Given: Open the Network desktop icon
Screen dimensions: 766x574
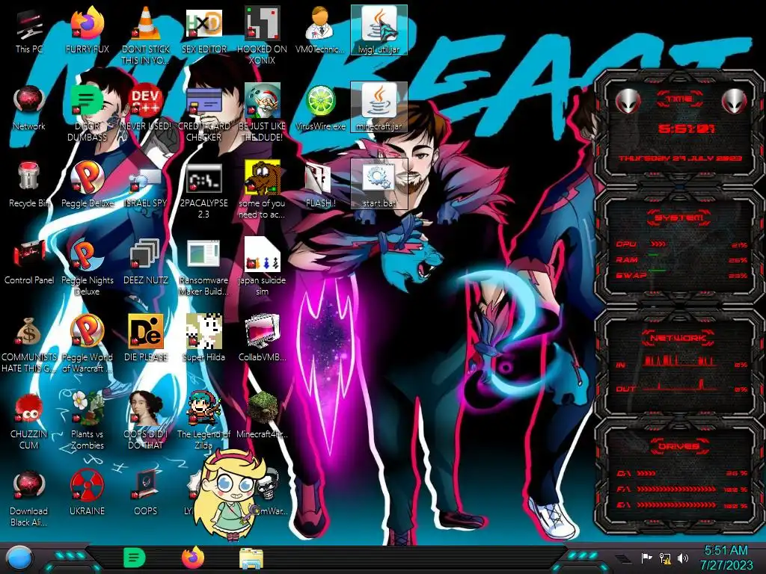Looking at the screenshot, I should [x=29, y=108].
